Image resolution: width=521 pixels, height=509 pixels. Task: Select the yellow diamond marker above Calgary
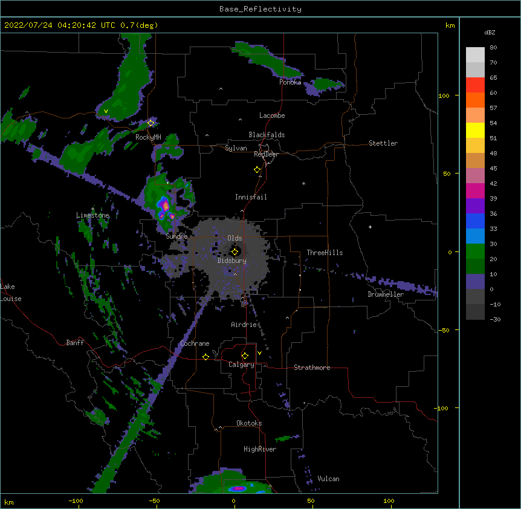pyautogui.click(x=245, y=356)
